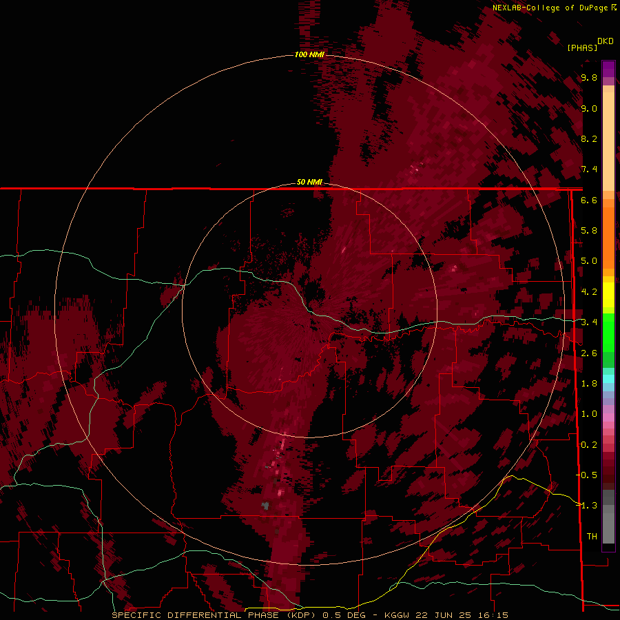Click the purple top segment of the color bar
Viewport: 620px width, 620px height.
click(608, 69)
